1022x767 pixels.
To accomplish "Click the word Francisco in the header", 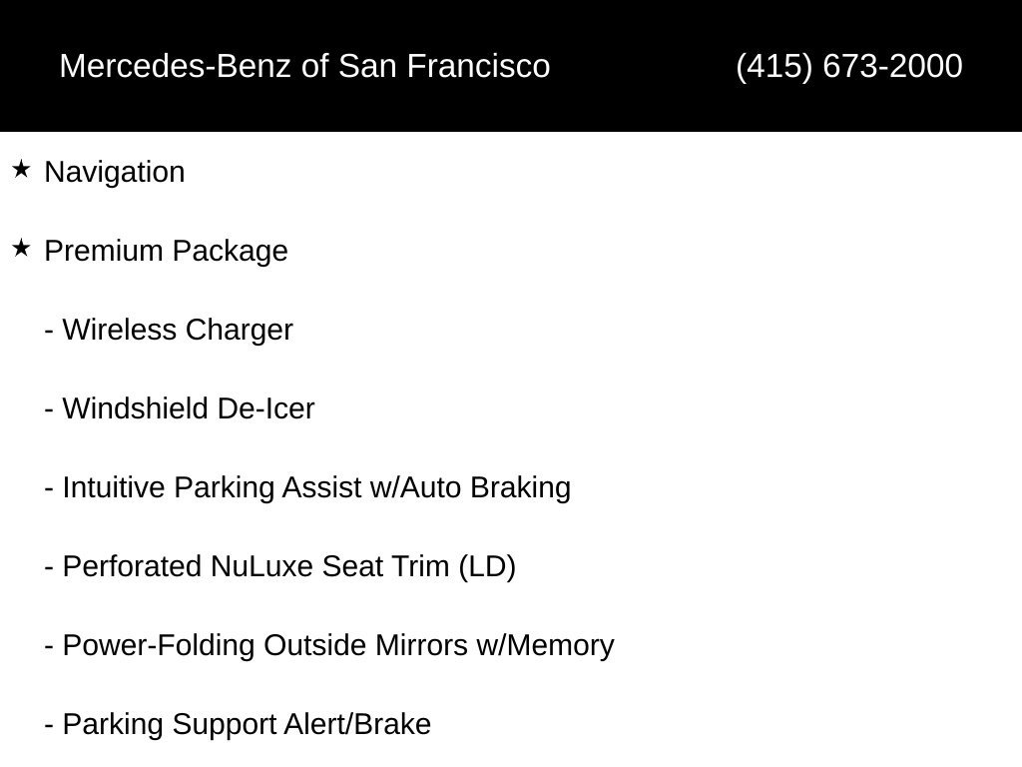I will (x=479, y=66).
